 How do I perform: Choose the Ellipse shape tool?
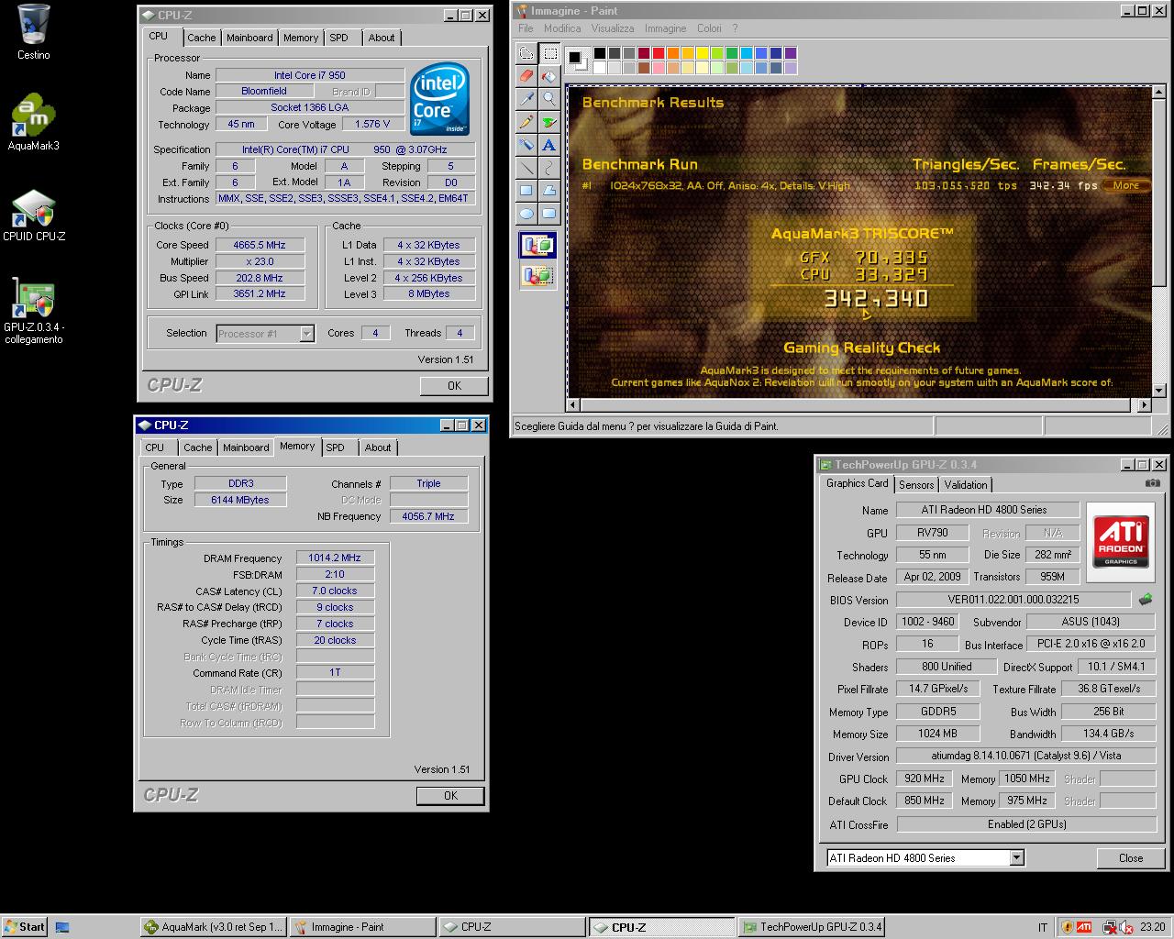(526, 214)
